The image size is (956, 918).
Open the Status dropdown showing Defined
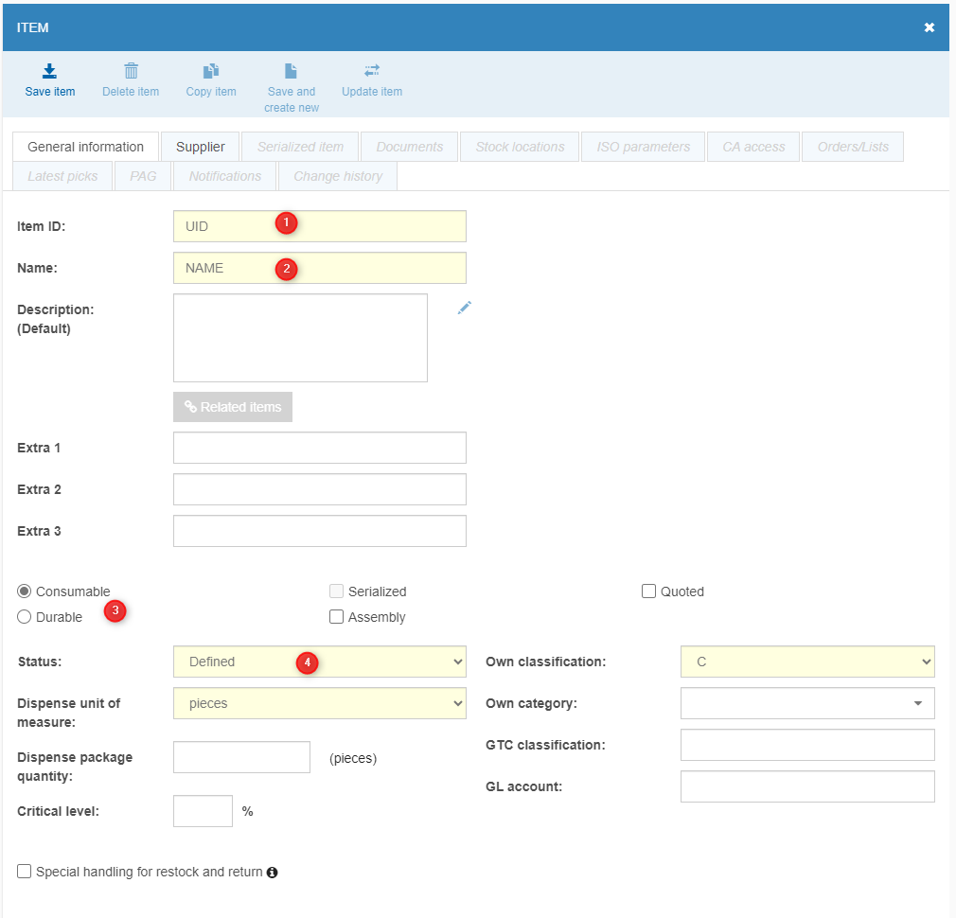pyautogui.click(x=320, y=662)
